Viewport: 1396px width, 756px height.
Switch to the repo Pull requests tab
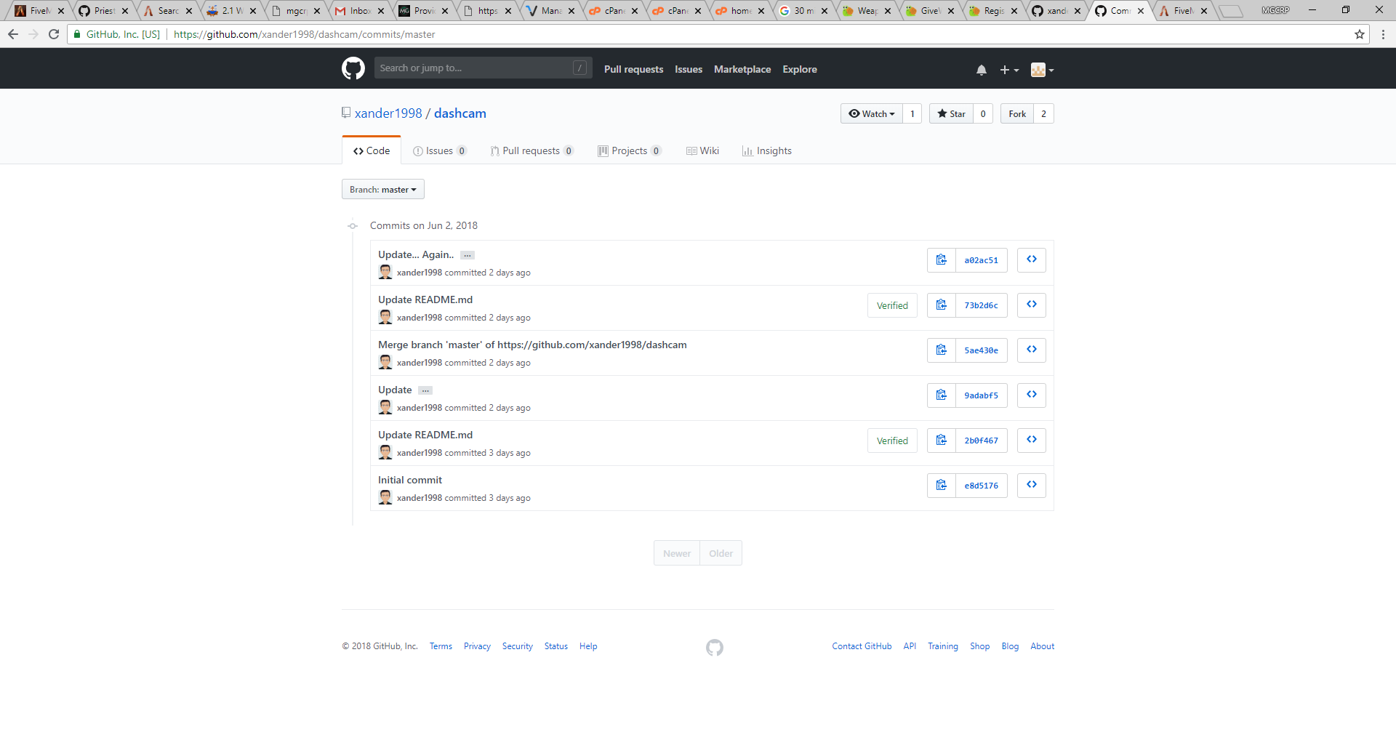point(531,151)
